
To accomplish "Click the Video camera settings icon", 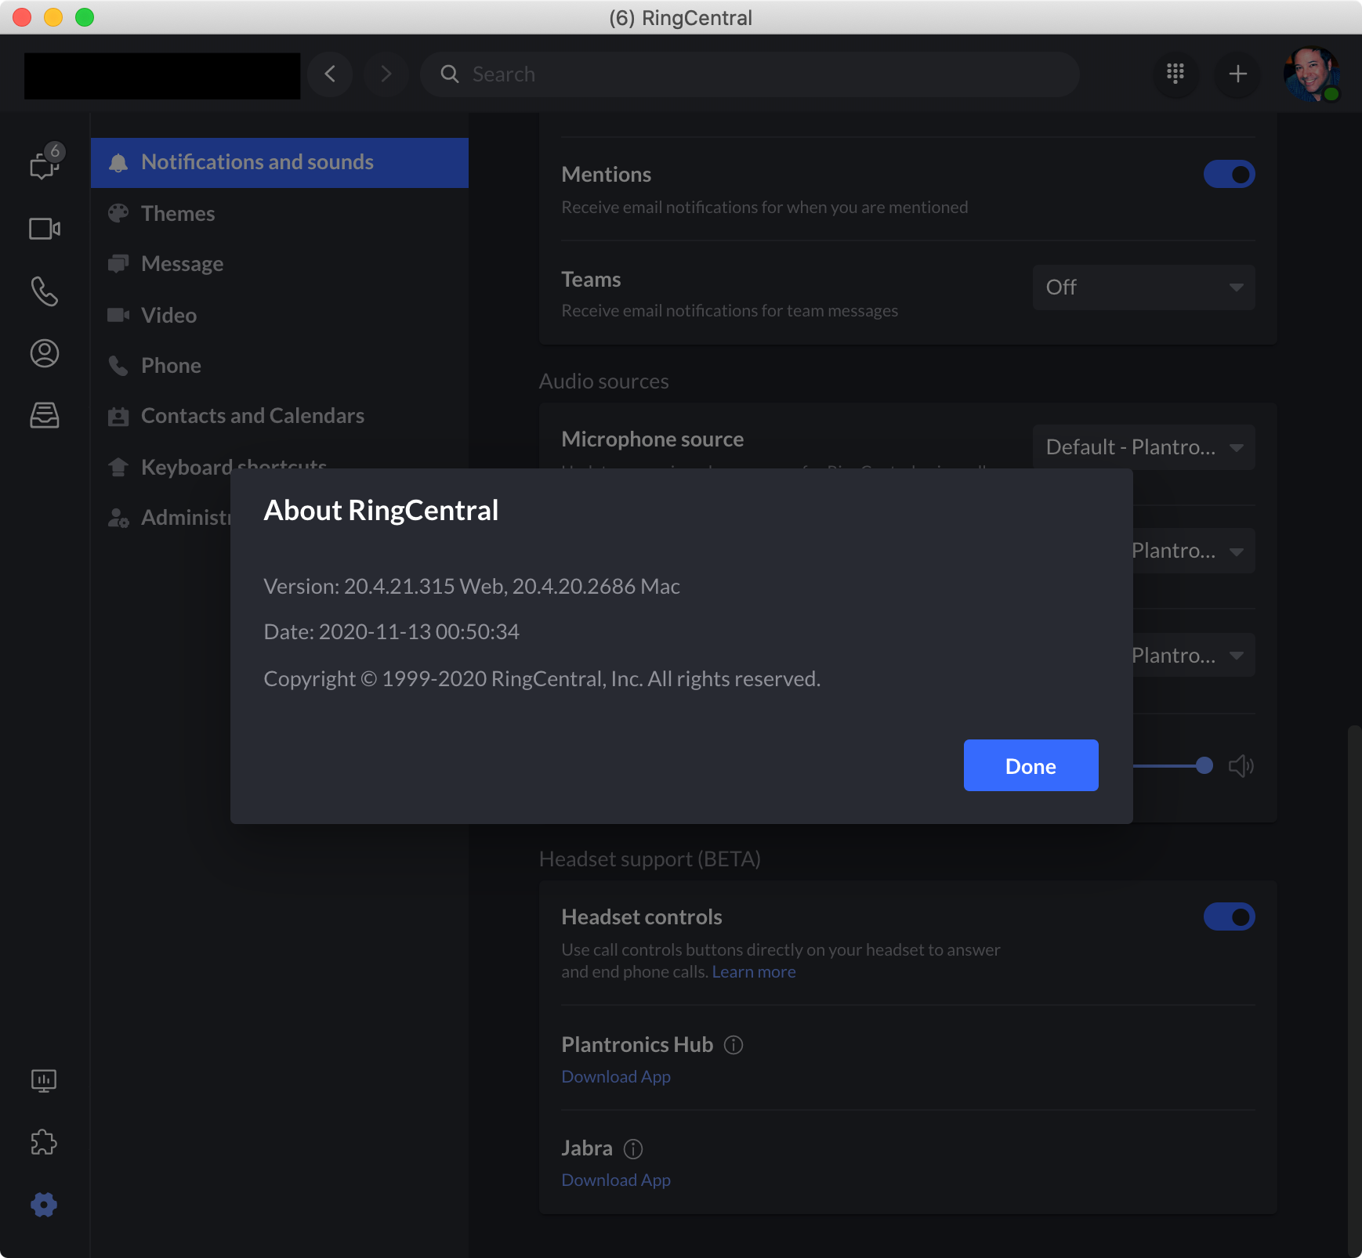I will [118, 315].
